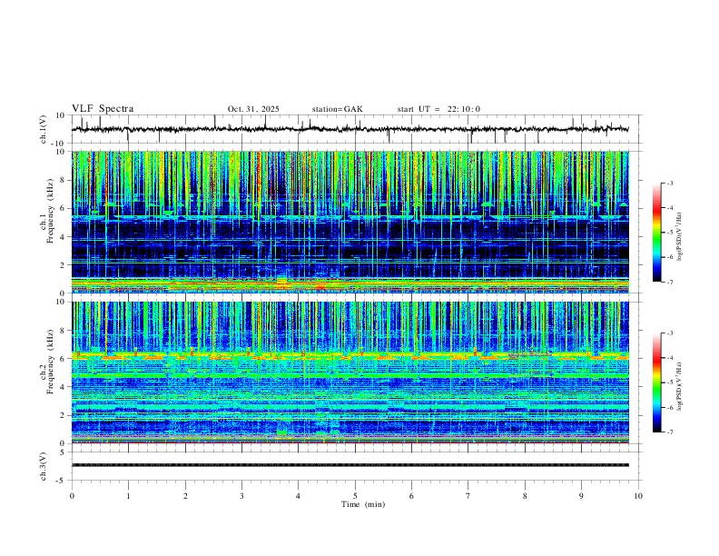The height and width of the screenshot is (556, 719).
Task: Click the "station=GAK" label
Action: (338, 109)
